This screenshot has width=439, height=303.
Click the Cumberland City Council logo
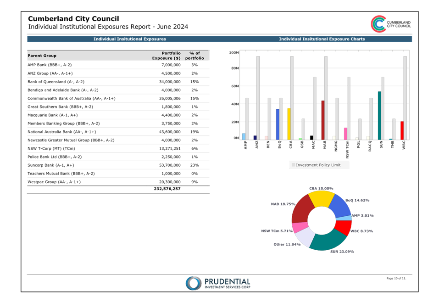pyautogui.click(x=391, y=24)
